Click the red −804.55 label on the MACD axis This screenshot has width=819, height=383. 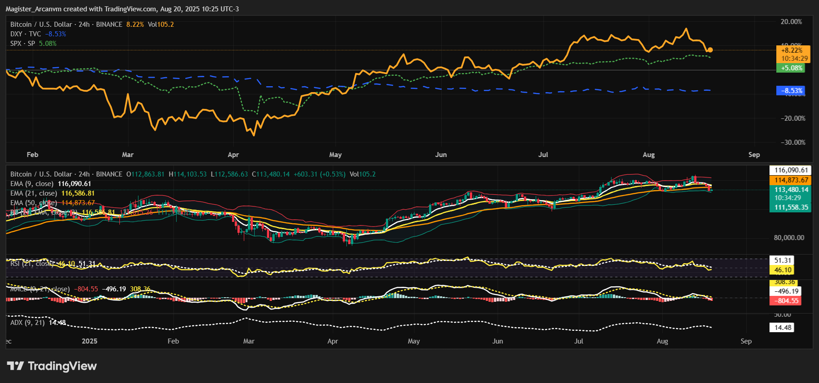(x=785, y=301)
